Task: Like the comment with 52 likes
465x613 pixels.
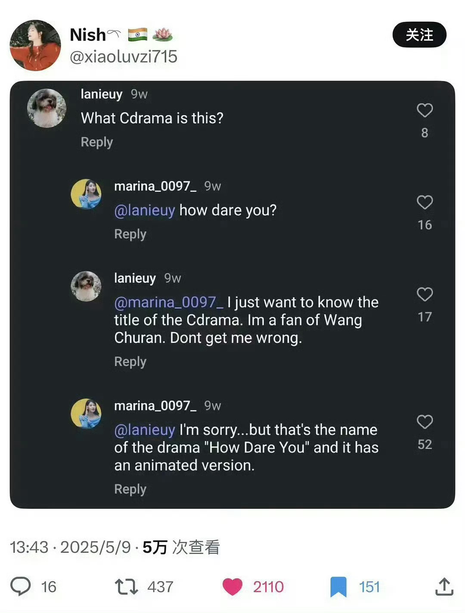Action: (425, 422)
